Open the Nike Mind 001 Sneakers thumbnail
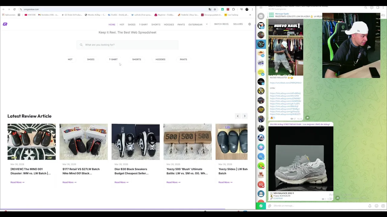This screenshot has width=387, height=217. pos(83,142)
